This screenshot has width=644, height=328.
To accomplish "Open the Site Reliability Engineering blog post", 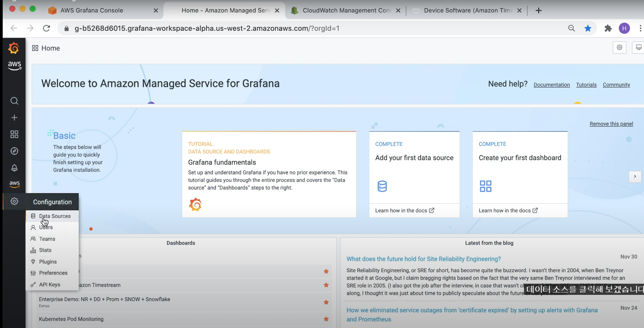I will [x=424, y=259].
